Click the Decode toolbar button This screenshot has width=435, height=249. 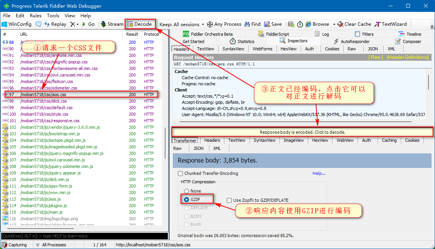[x=140, y=24]
